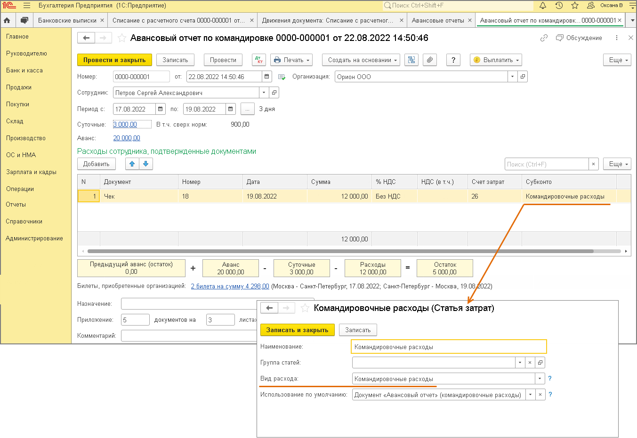Expand the Вид расхода dropdown
The image size is (637, 438).
pyautogui.click(x=540, y=379)
